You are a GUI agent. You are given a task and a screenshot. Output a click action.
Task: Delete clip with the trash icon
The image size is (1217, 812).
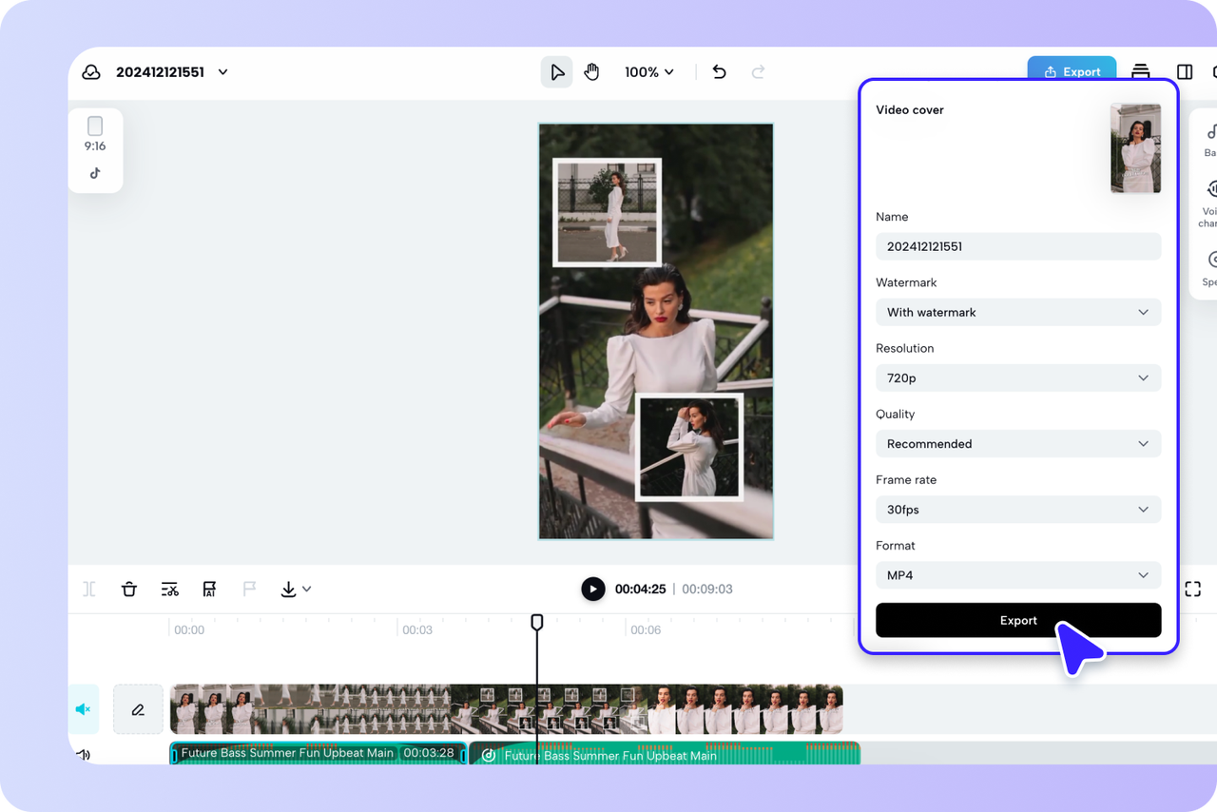pyautogui.click(x=129, y=590)
